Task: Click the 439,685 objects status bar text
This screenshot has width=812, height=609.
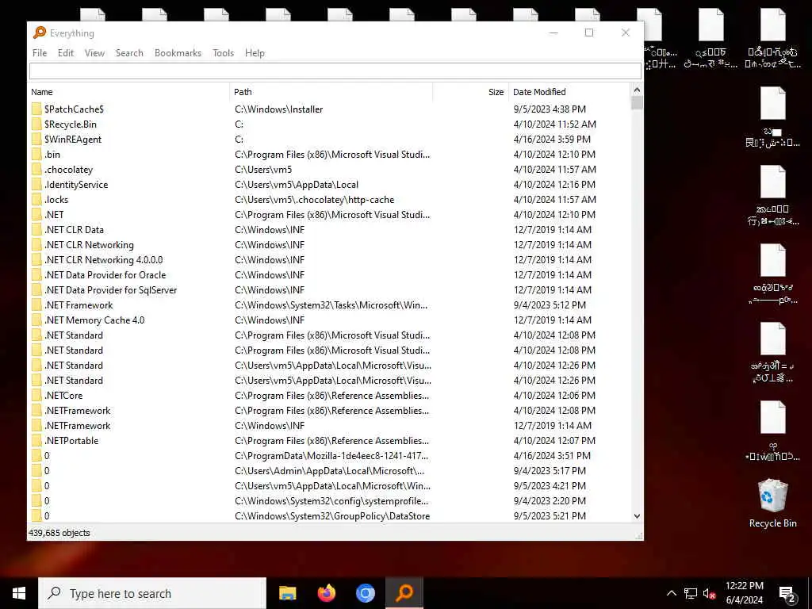Action: click(59, 533)
